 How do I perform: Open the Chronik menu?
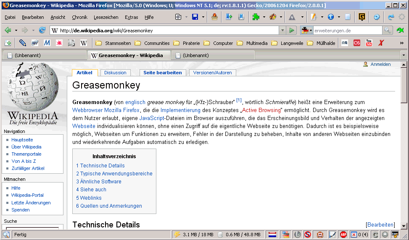[x=79, y=17]
